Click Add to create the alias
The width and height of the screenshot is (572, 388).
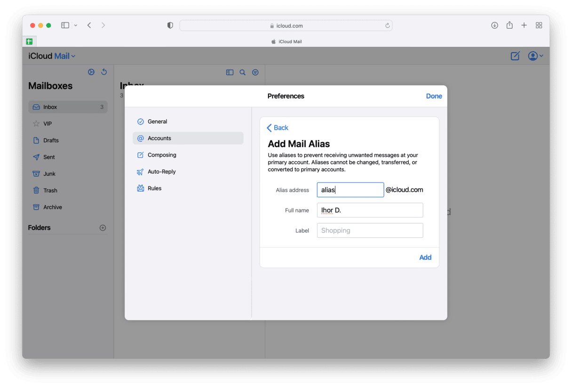click(x=425, y=257)
